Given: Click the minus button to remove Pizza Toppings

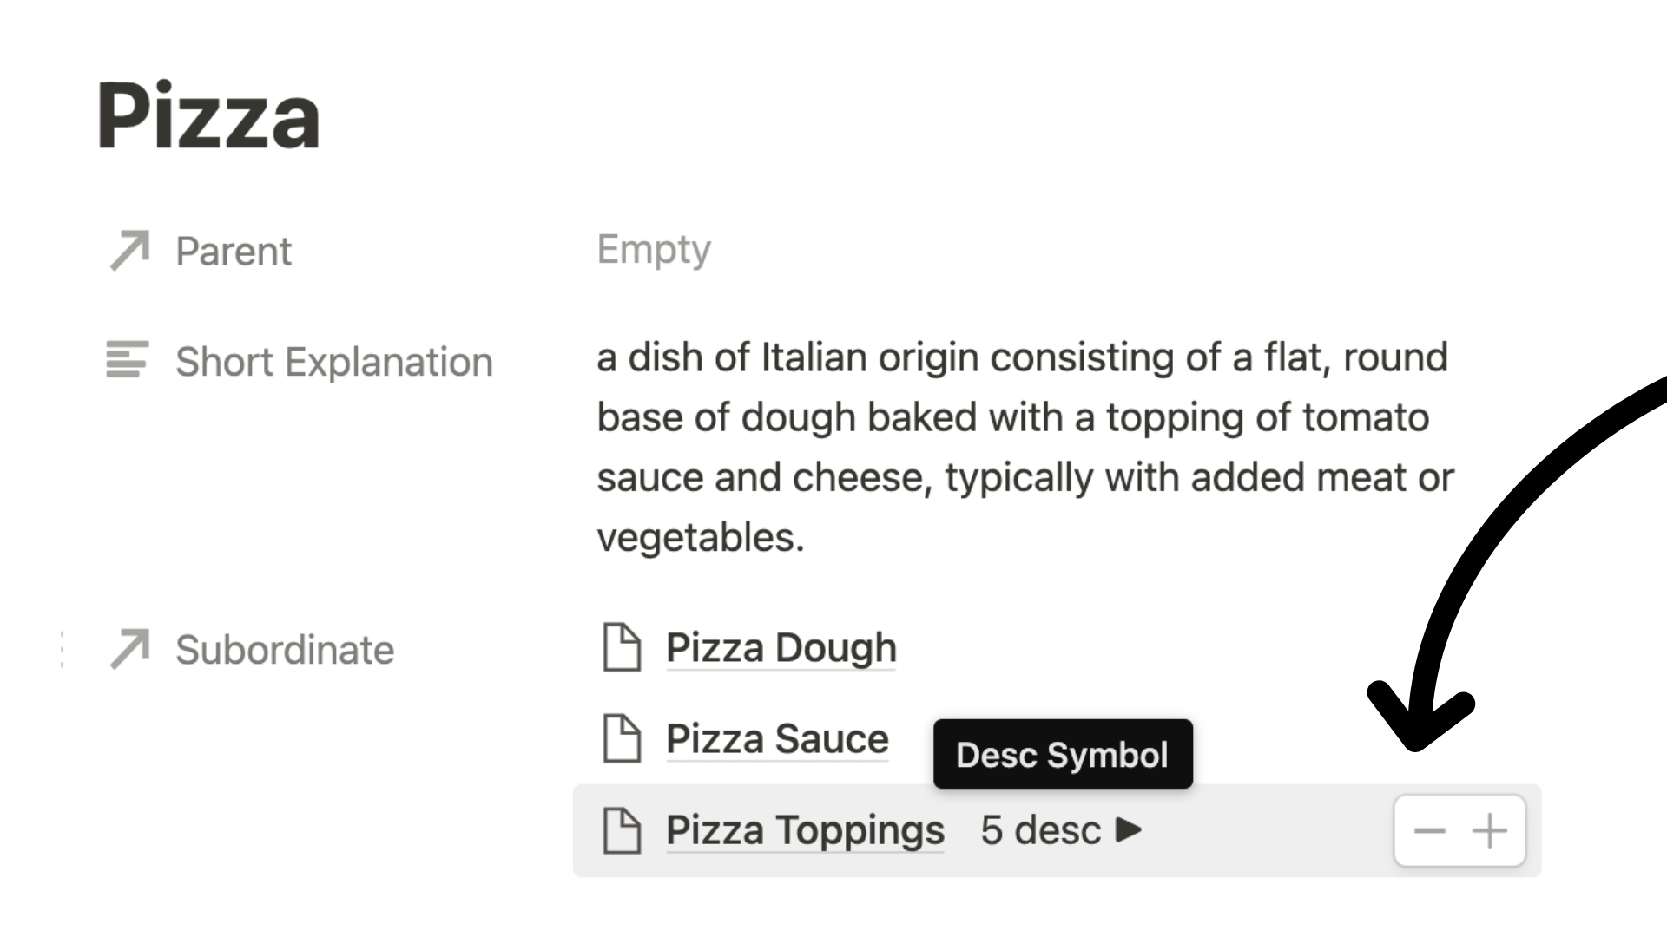Looking at the screenshot, I should coord(1429,831).
